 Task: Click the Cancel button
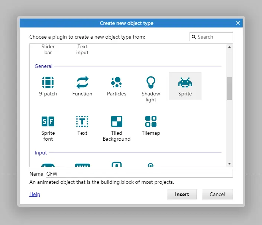coord(217,194)
